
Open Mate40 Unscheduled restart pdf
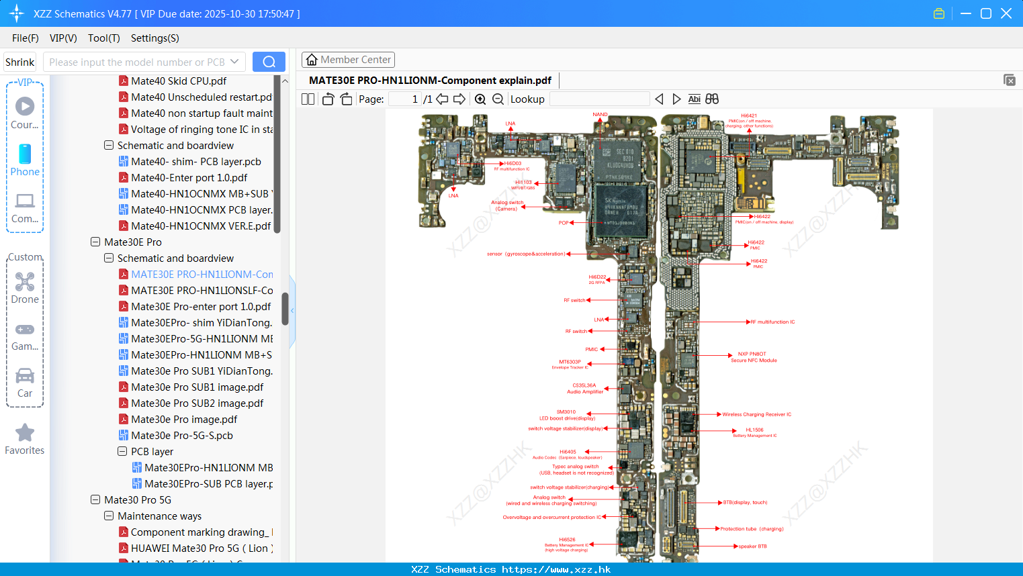pos(202,97)
